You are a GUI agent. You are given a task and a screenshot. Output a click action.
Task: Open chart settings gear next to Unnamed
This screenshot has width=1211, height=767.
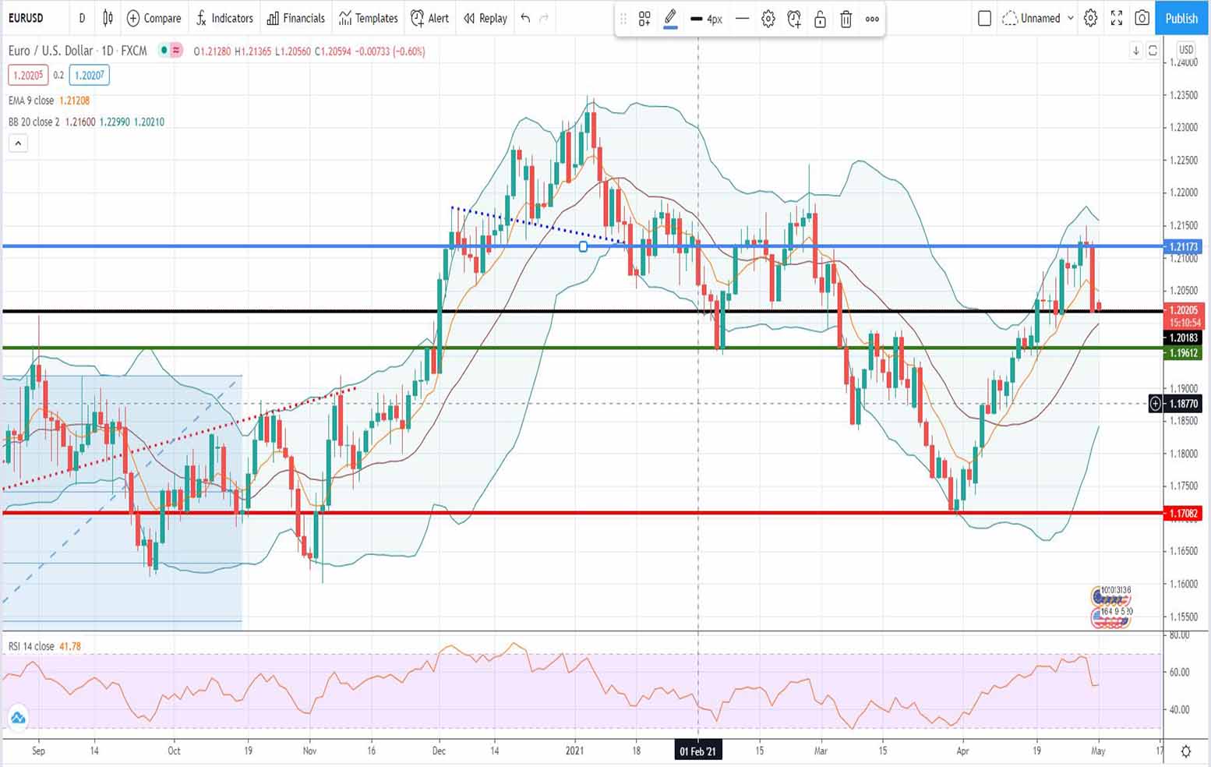tap(1090, 18)
